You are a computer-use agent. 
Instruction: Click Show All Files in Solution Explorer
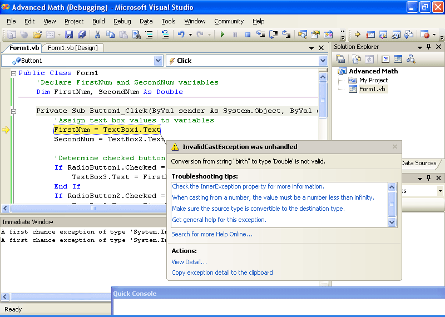[x=356, y=59]
